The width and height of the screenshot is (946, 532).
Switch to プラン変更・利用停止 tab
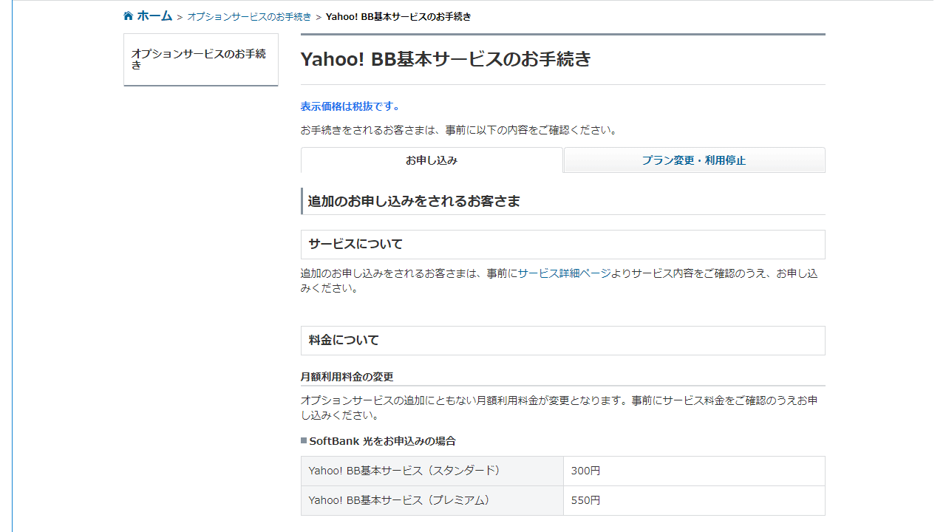694,160
